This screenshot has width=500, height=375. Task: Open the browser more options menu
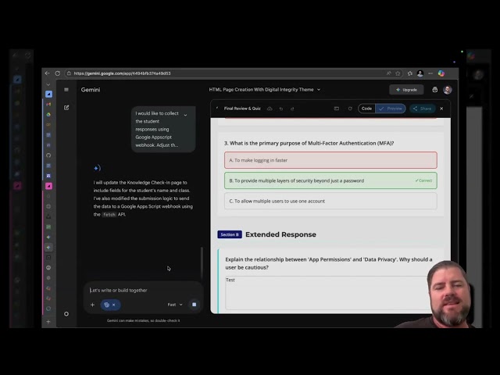[x=430, y=73]
